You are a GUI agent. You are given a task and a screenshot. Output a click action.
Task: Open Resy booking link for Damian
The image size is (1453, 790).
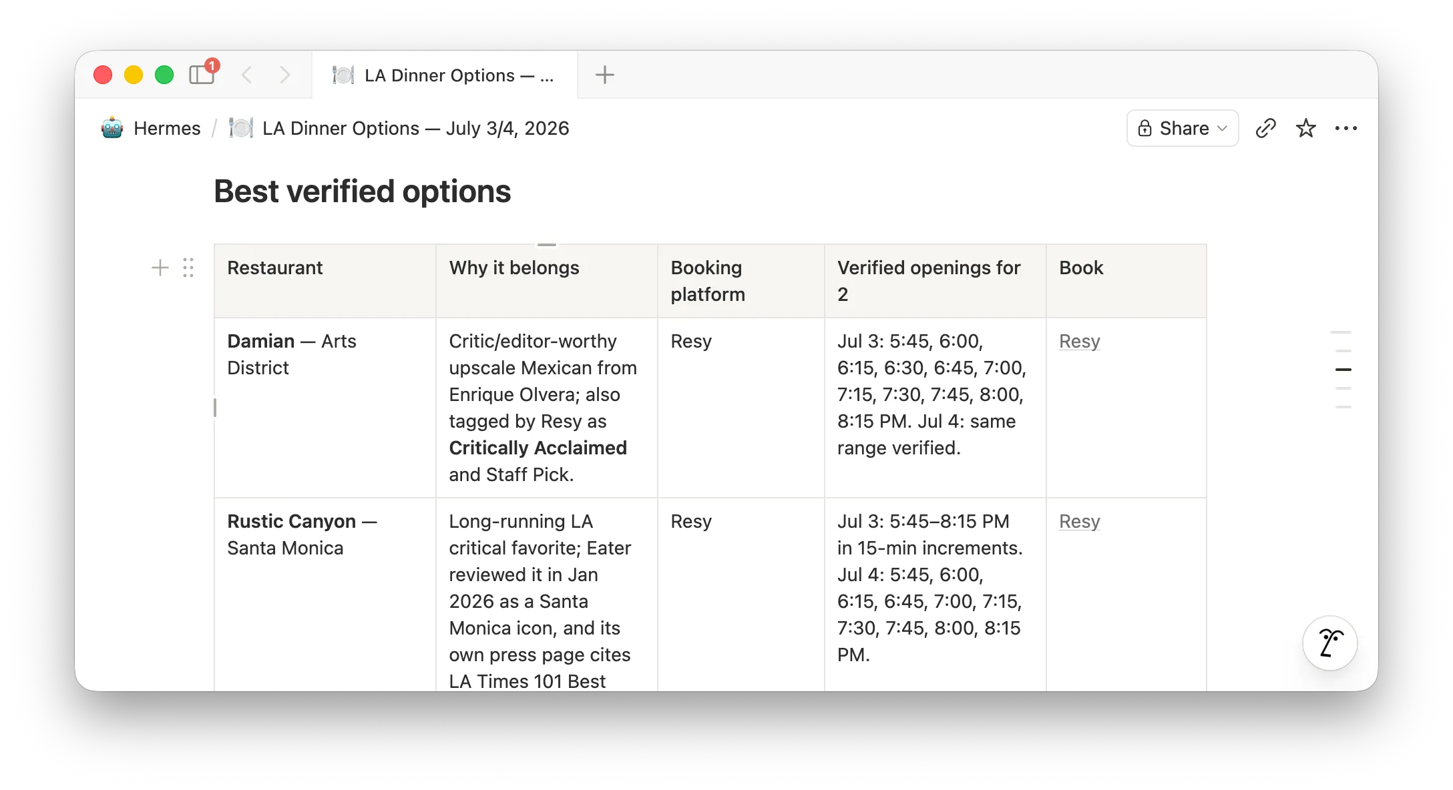click(x=1079, y=341)
